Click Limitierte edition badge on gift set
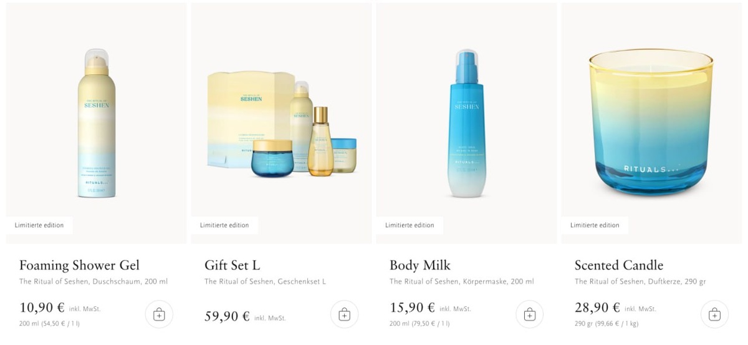This screenshot has height=345, width=748. coord(224,225)
